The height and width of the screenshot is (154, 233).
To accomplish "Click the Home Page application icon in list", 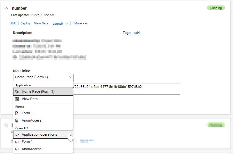I will (x=17, y=91).
